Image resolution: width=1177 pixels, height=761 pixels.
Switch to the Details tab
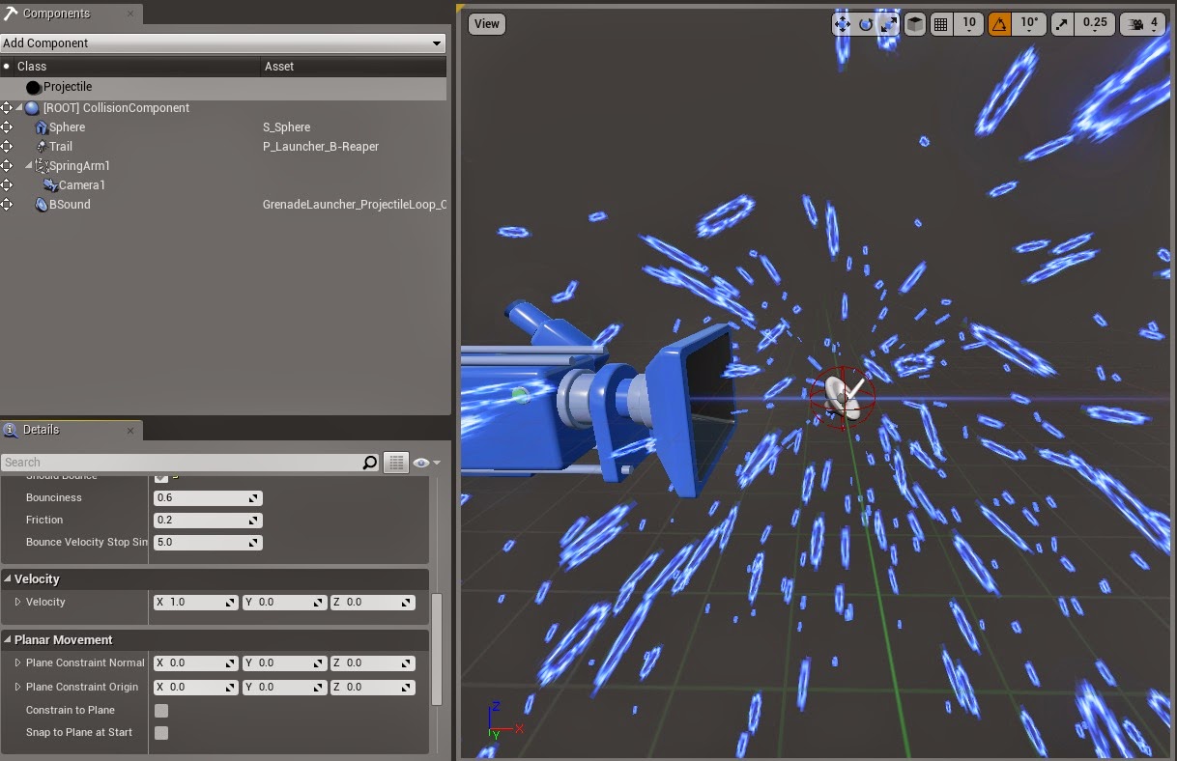(x=71, y=430)
